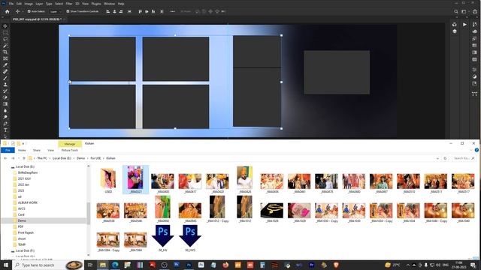Open the three-dots more options in options bar
481x270 pixels.
click(172, 11)
